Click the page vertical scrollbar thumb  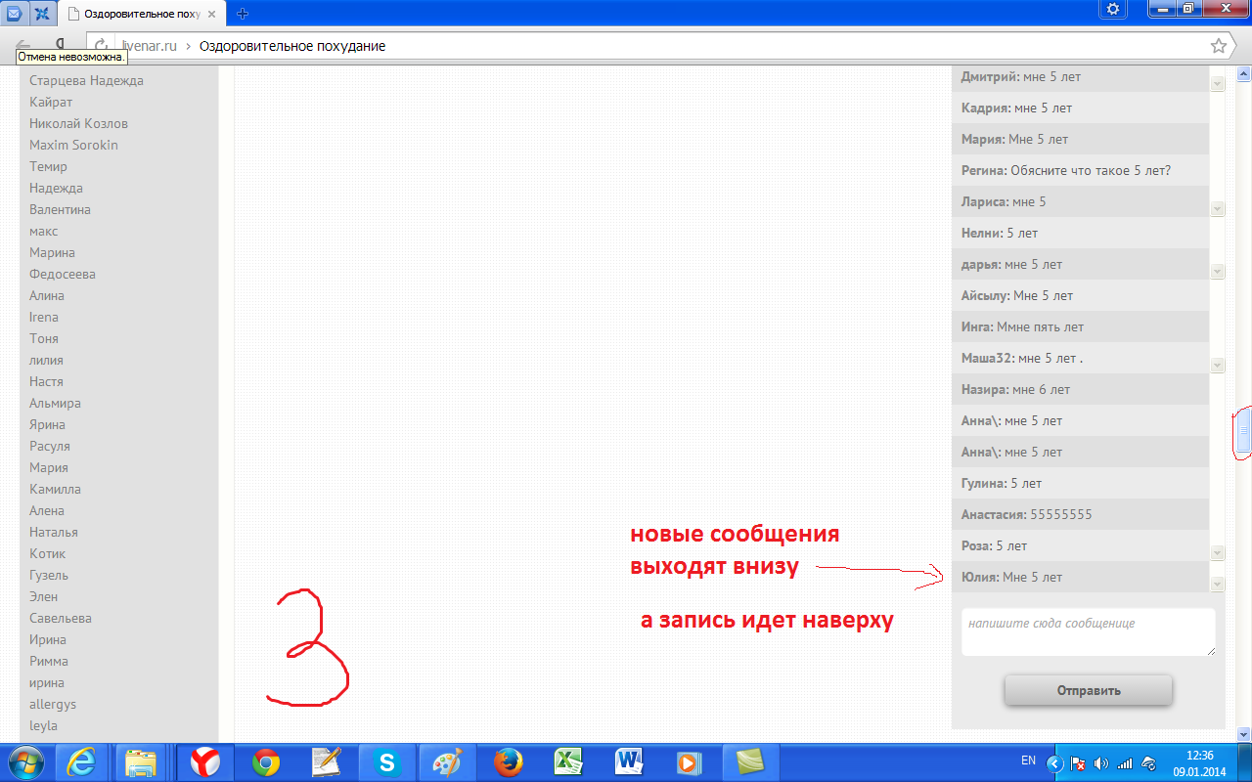pos(1243,430)
